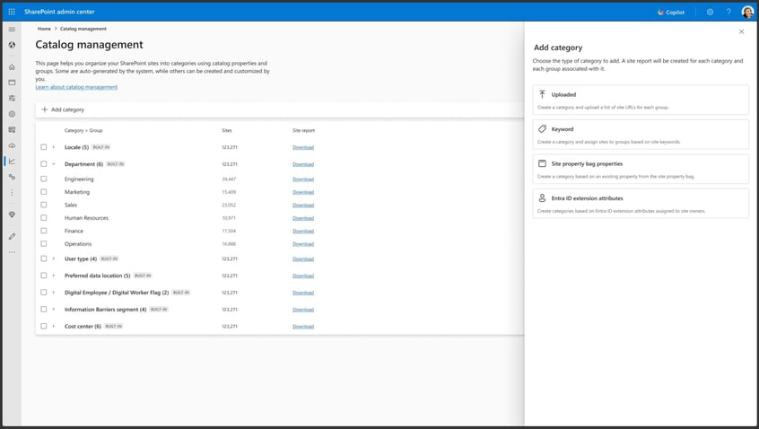Select the Sales row checkbox
The height and width of the screenshot is (429, 759).
(x=44, y=205)
